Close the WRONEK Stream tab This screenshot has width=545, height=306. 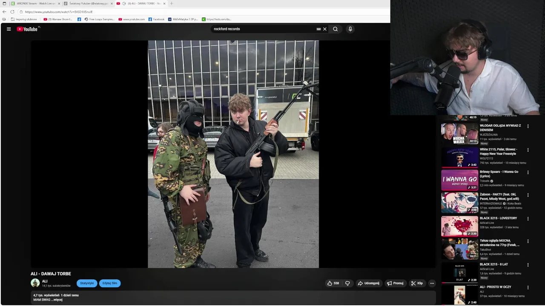click(x=59, y=3)
